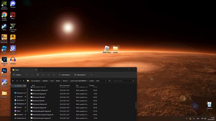
Task: Click Roblox in the breadcrumb path
Action: coord(58,81)
